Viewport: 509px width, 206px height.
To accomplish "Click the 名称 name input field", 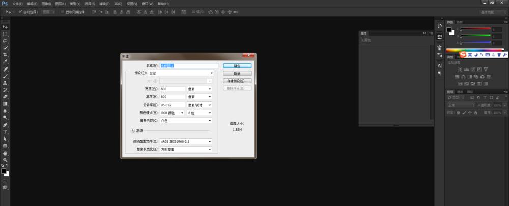I will pos(189,65).
